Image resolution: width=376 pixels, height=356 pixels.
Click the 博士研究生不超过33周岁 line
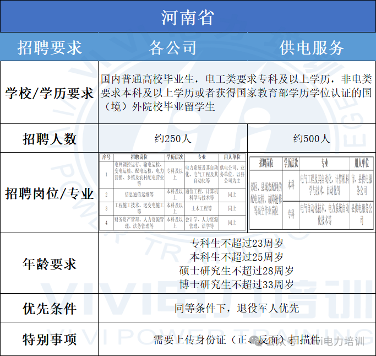coord(236,284)
